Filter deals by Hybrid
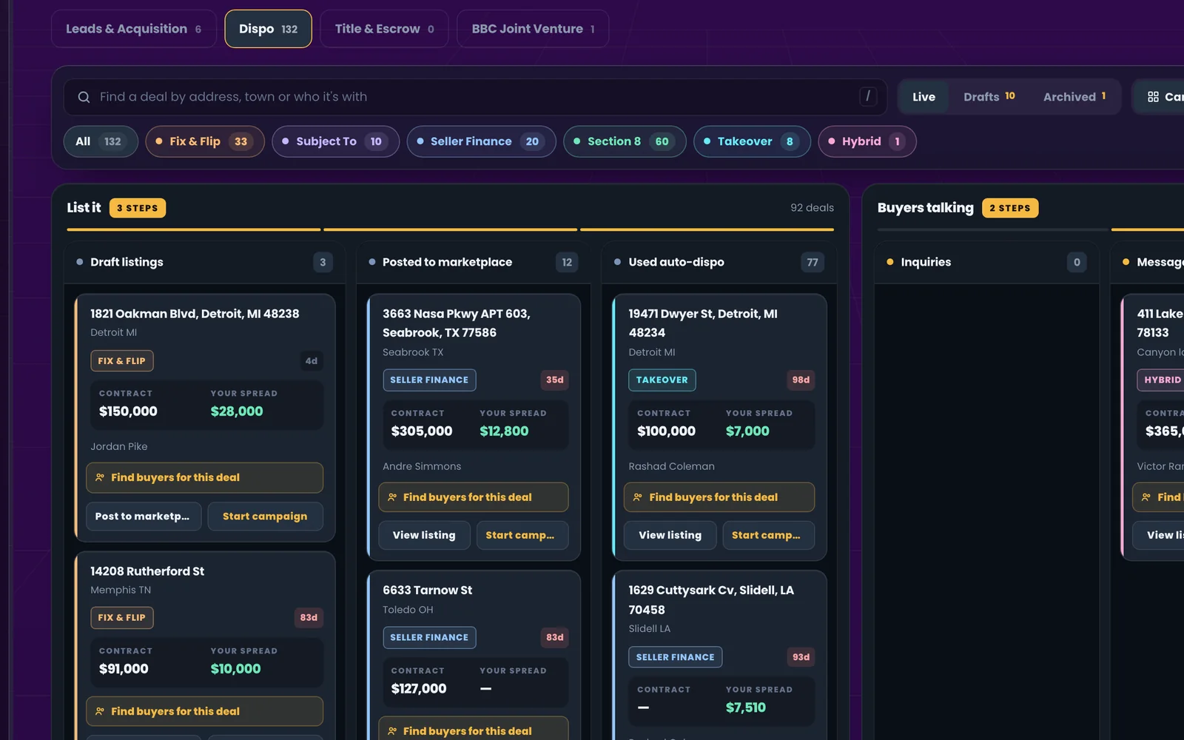Screen dimensions: 1184x740 coord(867,141)
